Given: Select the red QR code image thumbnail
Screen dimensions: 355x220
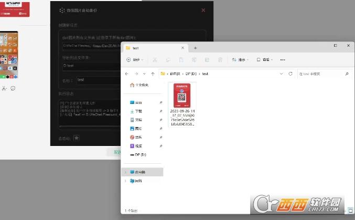Looking at the screenshot, I should pos(182,96).
